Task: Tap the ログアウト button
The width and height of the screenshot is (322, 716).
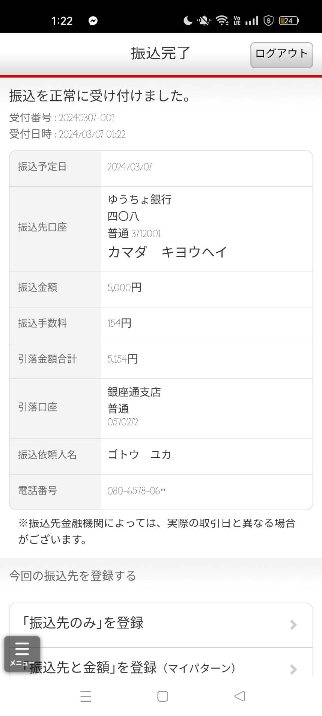Action: (281, 55)
